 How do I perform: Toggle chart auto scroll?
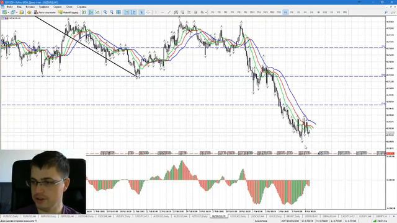pyautogui.click(x=126, y=12)
